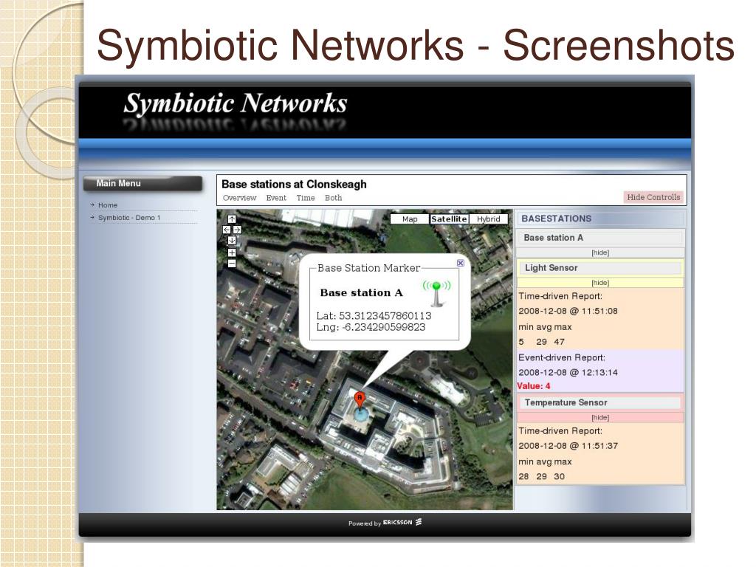Screen dimensions: 756x567
Task: Pan the map right with arrow
Action: tap(237, 230)
